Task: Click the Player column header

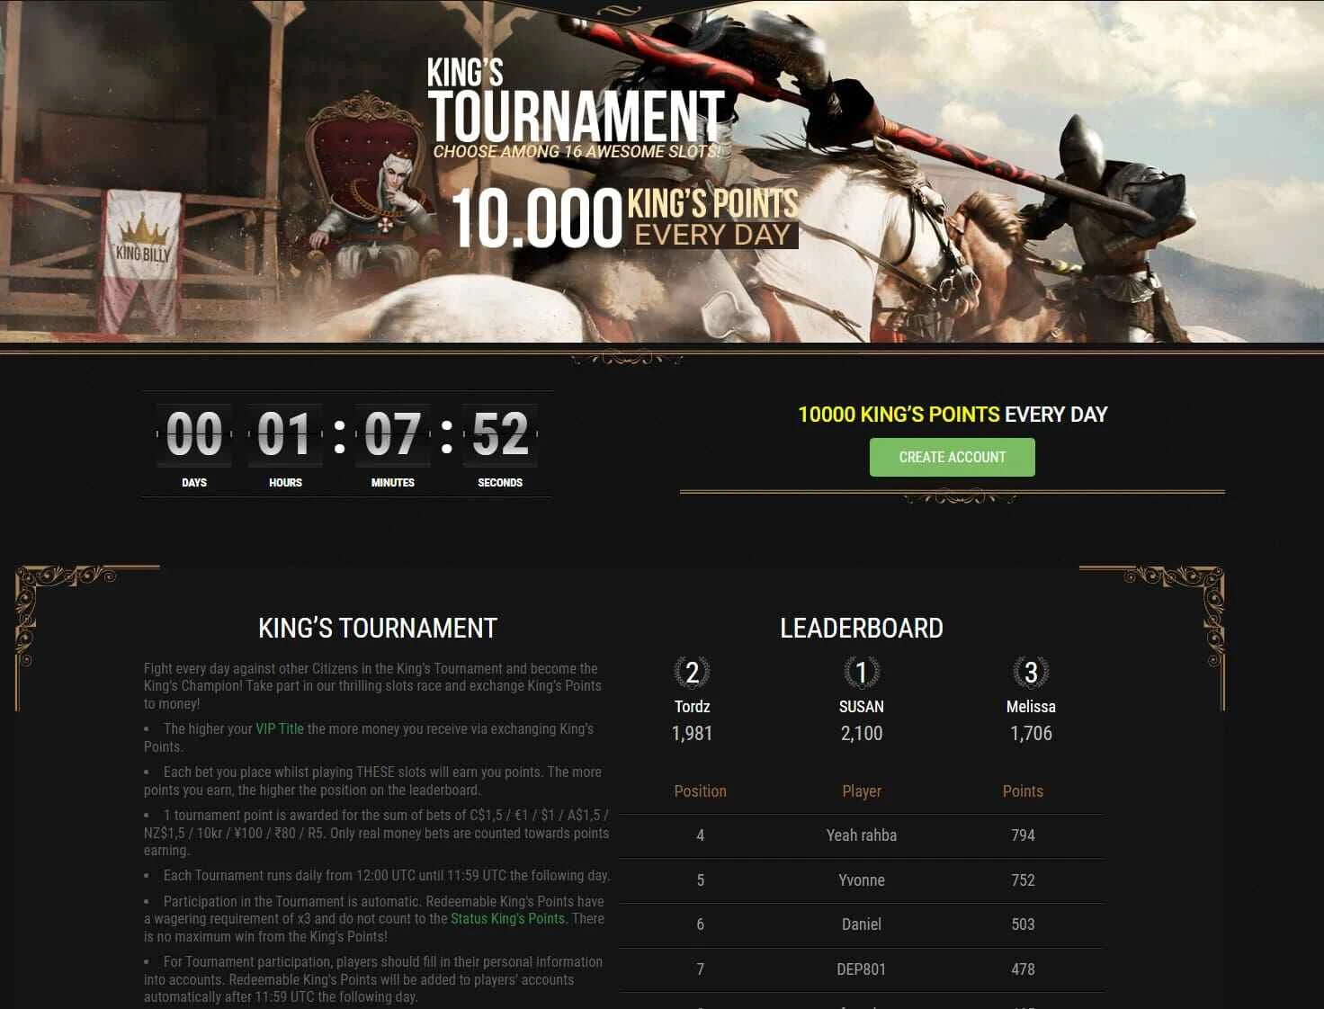Action: [x=862, y=791]
